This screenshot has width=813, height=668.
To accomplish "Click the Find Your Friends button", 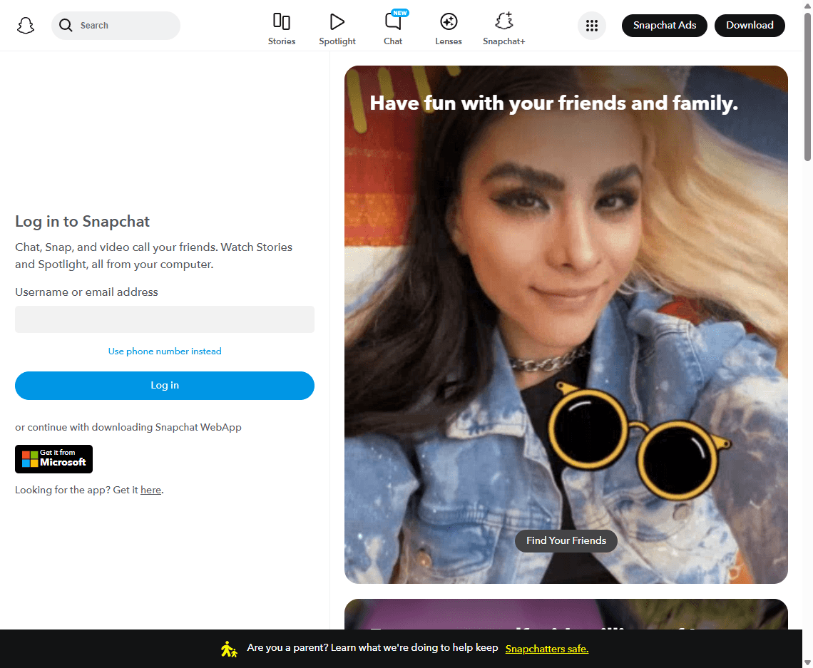I will pos(566,540).
